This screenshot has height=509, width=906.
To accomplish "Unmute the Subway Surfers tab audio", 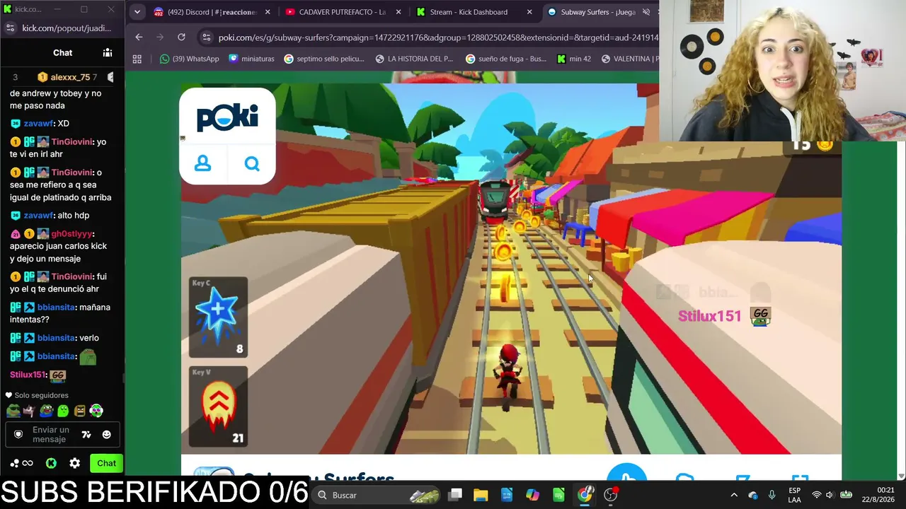I will [646, 12].
